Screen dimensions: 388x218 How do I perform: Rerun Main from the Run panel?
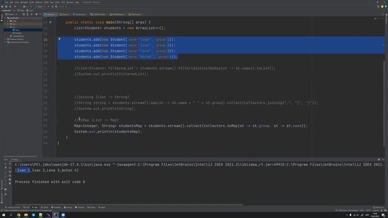click(5, 163)
